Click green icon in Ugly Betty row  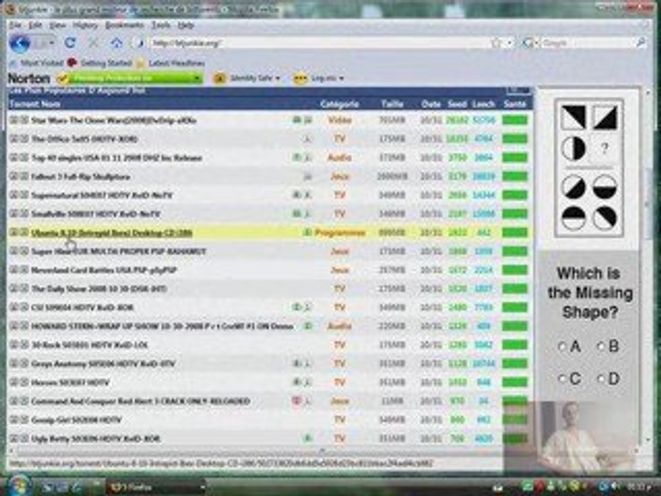pyautogui.click(x=308, y=438)
